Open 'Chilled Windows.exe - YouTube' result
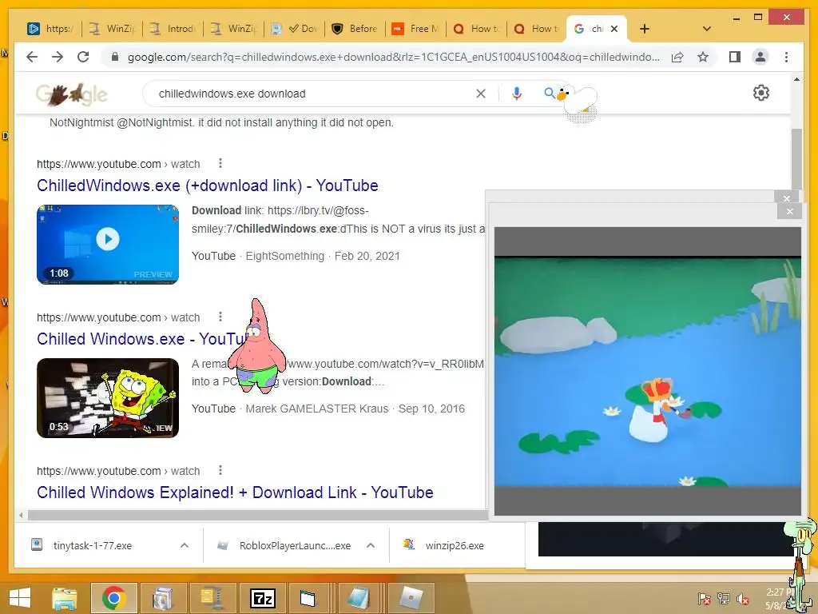 pyautogui.click(x=141, y=339)
